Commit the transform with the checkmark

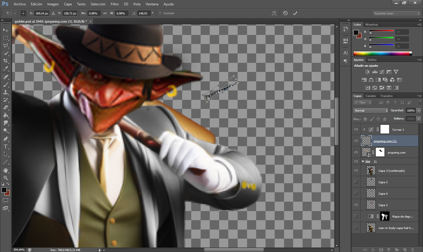tap(295, 13)
